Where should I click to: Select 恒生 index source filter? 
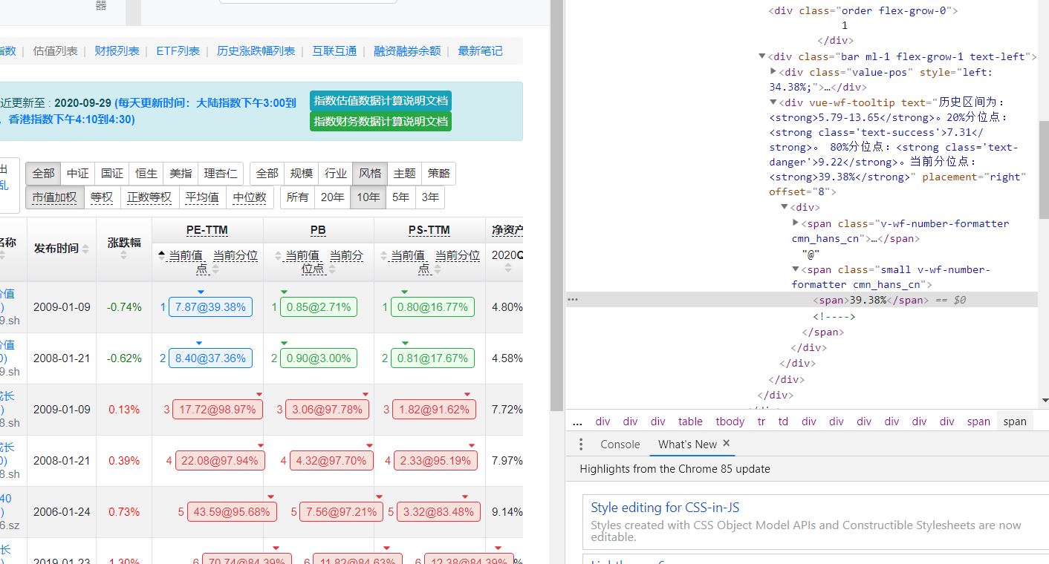click(x=146, y=173)
